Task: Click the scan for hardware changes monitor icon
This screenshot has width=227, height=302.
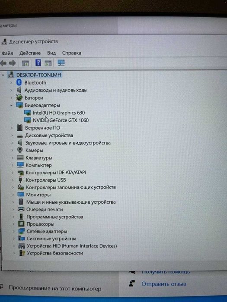Action: point(61,63)
